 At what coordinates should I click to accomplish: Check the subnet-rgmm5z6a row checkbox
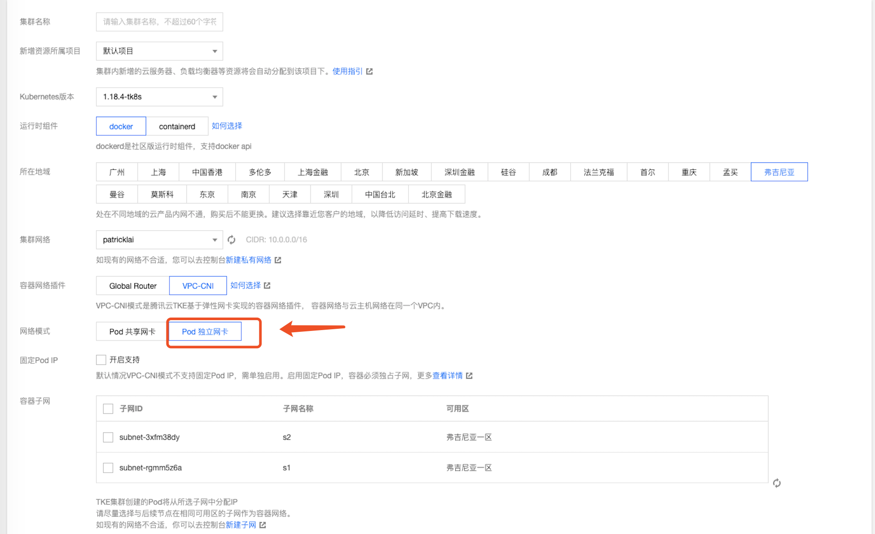(x=108, y=468)
